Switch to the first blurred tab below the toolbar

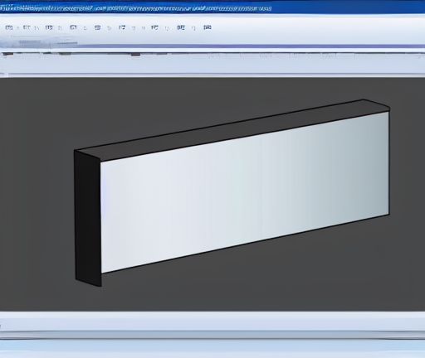point(30,42)
